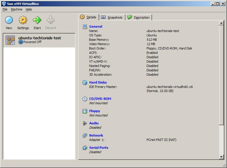The width and height of the screenshot is (227, 168).
Task: Click the OS Type Ubuntu value
Action: coord(151,36)
